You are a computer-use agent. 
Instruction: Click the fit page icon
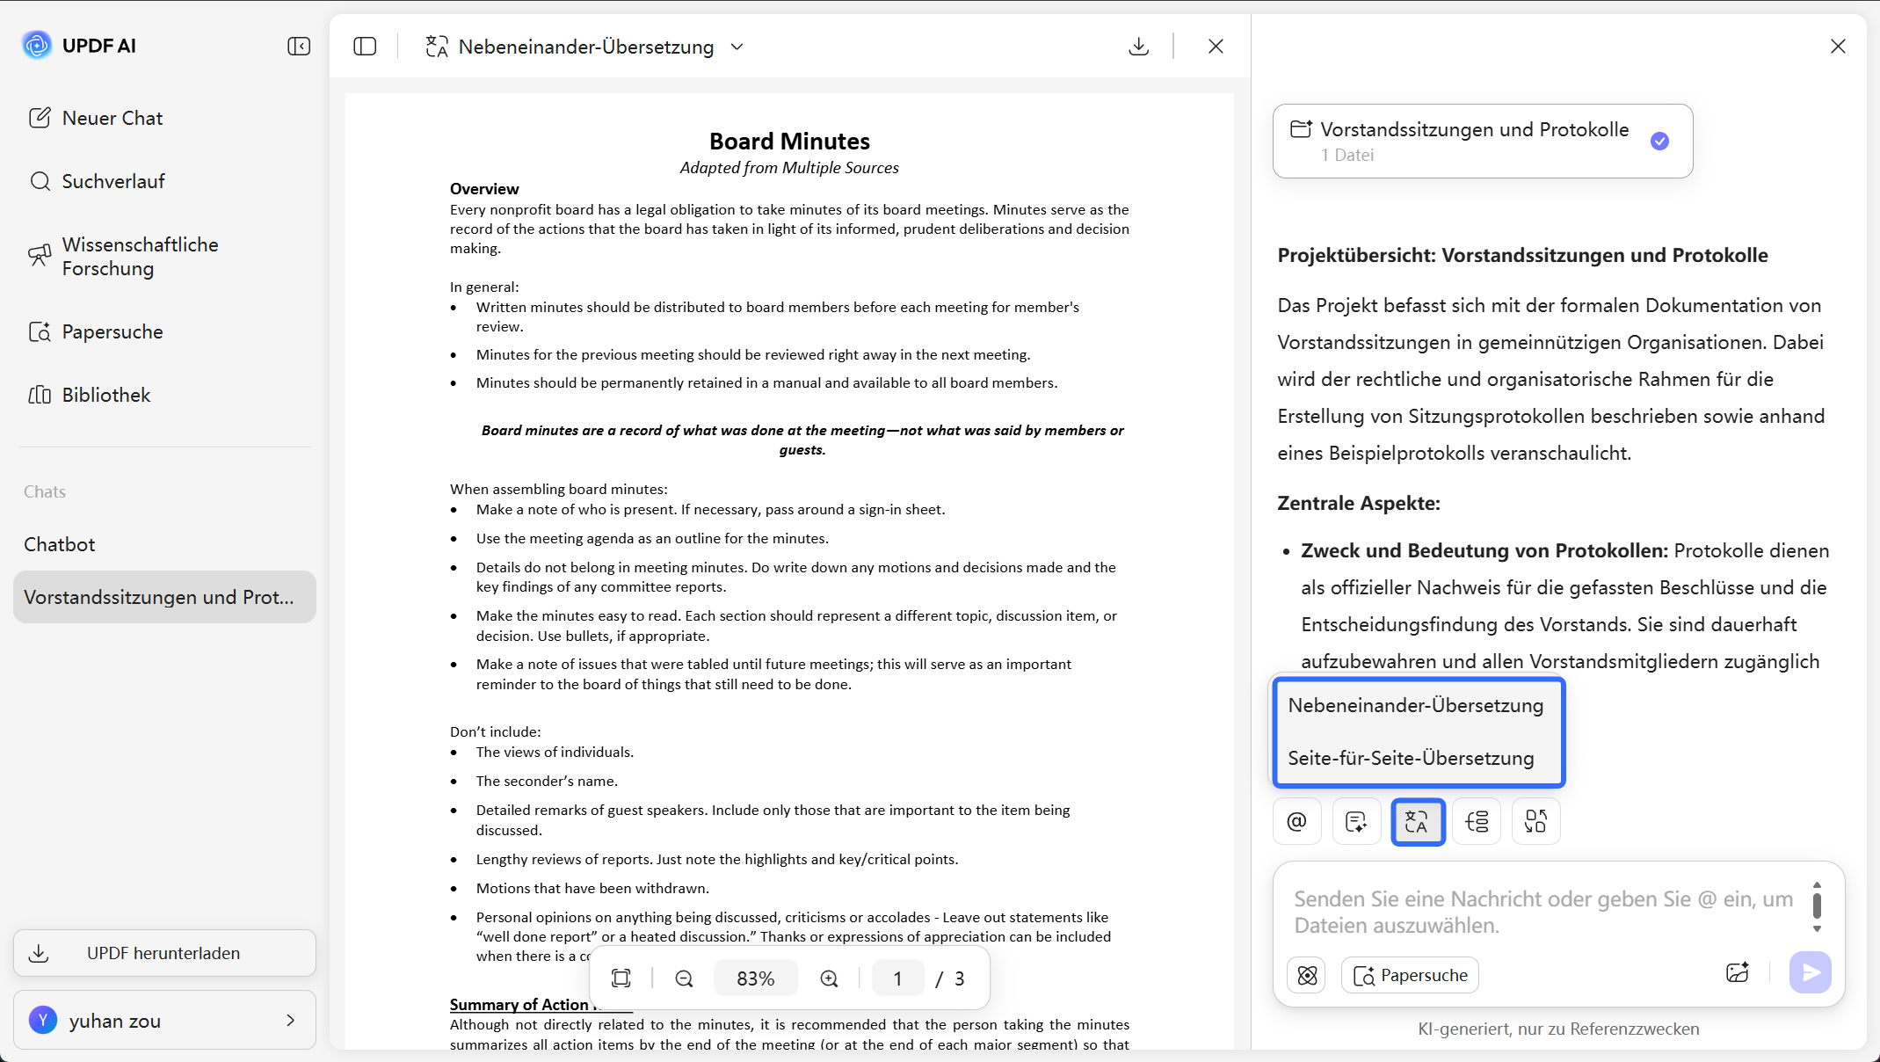pos(621,978)
